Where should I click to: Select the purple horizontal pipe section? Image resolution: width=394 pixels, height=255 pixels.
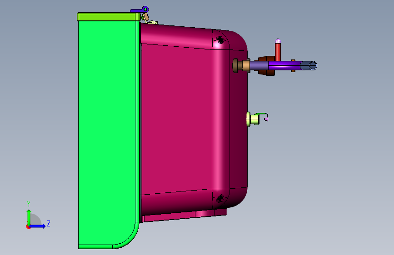tap(284, 66)
